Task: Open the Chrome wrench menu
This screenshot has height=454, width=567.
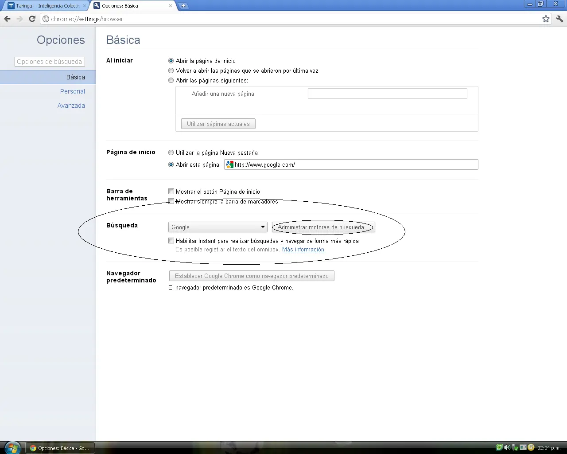Action: [x=559, y=19]
